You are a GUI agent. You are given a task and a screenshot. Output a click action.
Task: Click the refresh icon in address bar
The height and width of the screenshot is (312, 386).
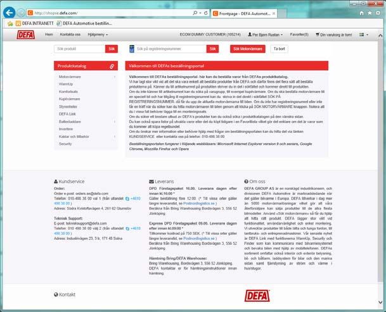pos(206,13)
